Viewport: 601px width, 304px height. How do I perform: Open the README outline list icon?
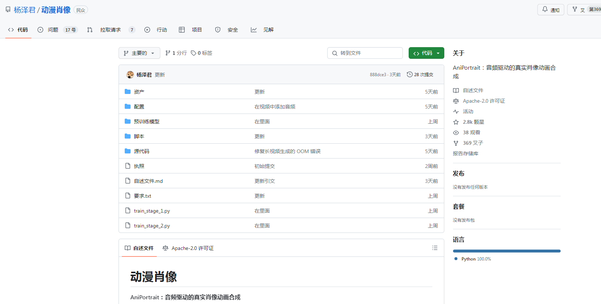[x=434, y=248]
